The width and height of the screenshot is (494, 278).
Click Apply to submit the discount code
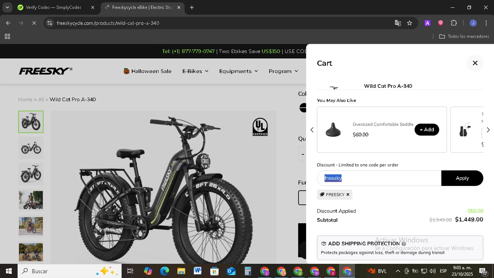(x=462, y=178)
